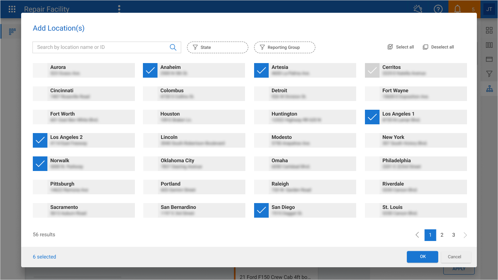Click the grid view icon in right sidebar
The width and height of the screenshot is (498, 280).
[489, 30]
